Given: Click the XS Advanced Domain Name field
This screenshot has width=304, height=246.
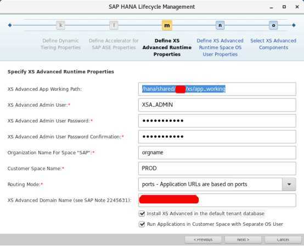Looking at the screenshot, I should [217, 200].
